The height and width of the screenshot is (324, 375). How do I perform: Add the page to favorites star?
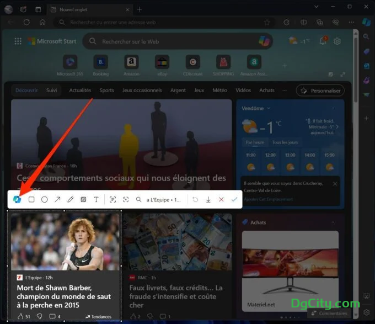(267, 23)
